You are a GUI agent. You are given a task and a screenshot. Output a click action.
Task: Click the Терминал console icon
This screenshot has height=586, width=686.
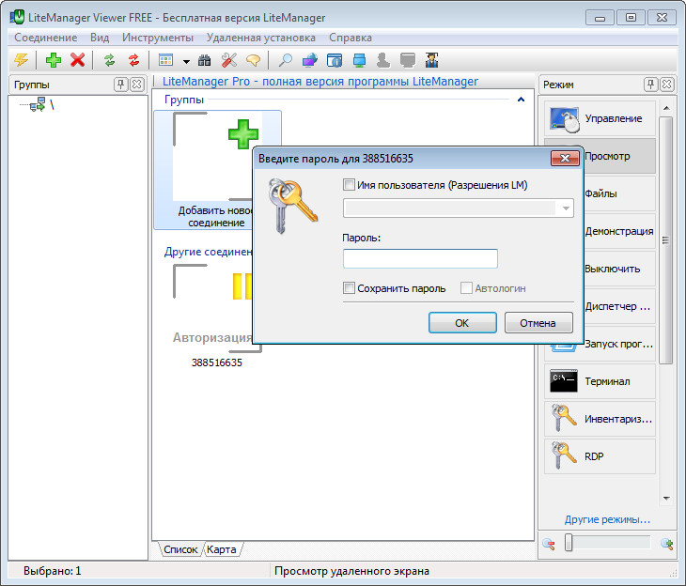tap(564, 381)
